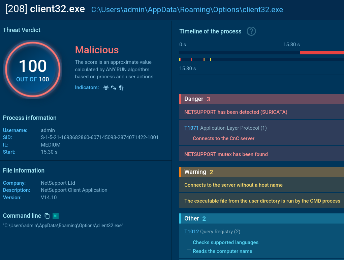Click the biohazard threat indicator icon
Viewport: 344px width, 260px height.
(x=106, y=88)
